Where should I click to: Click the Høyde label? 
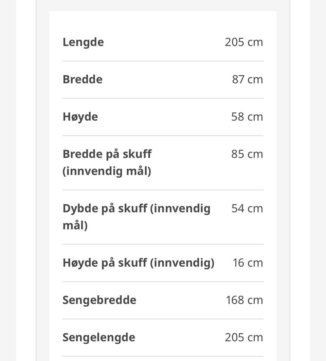pos(80,117)
